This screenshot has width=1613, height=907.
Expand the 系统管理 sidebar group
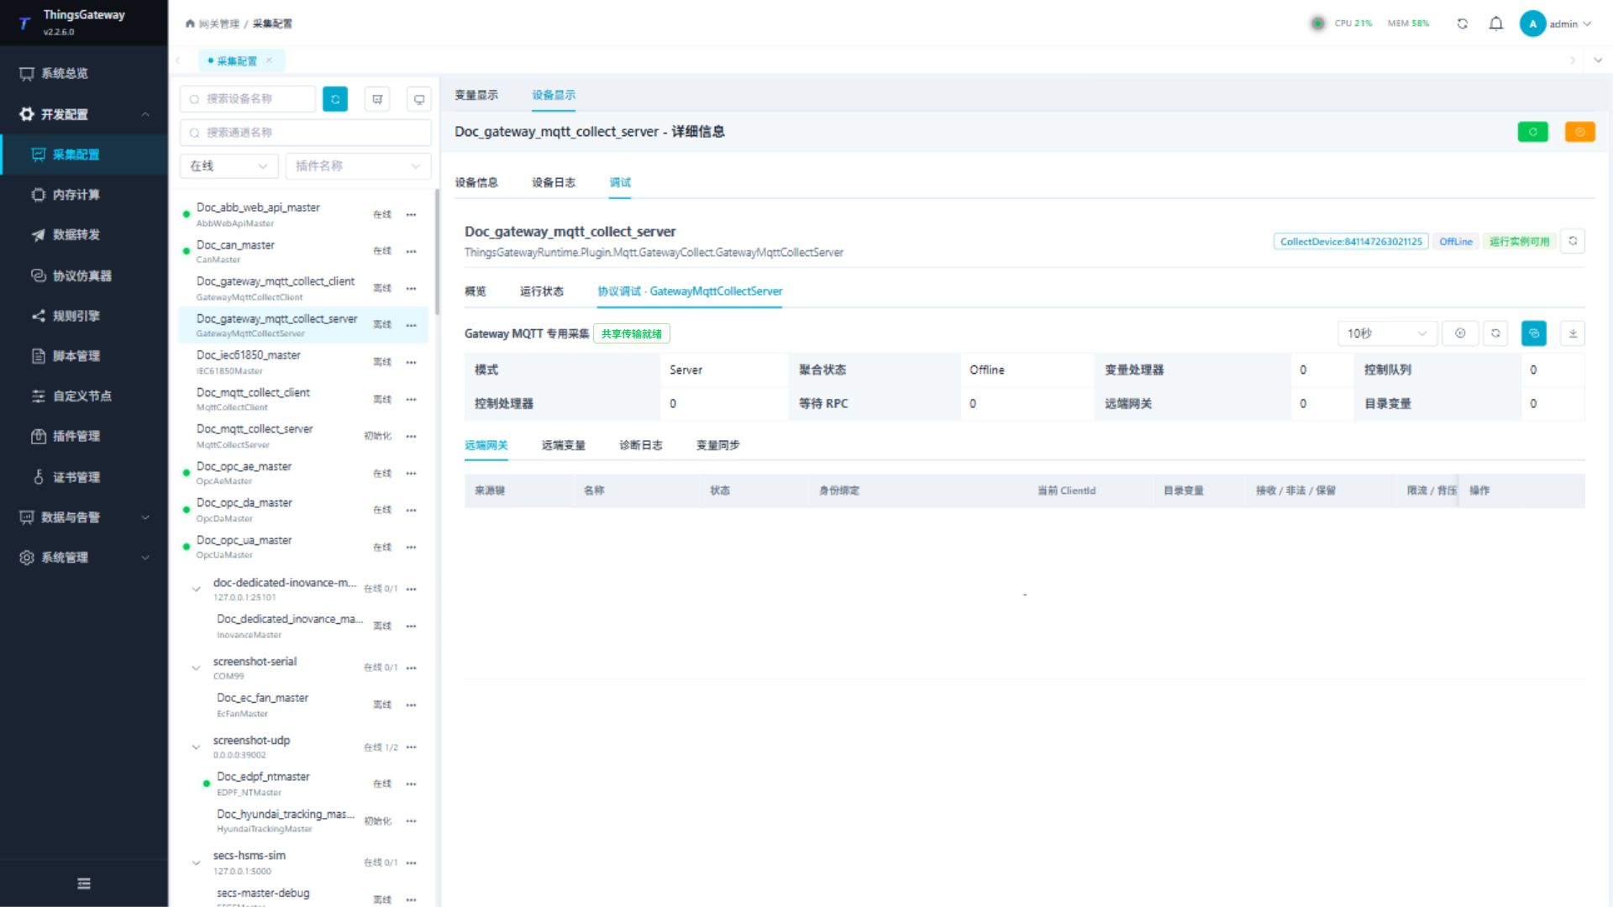pos(84,558)
